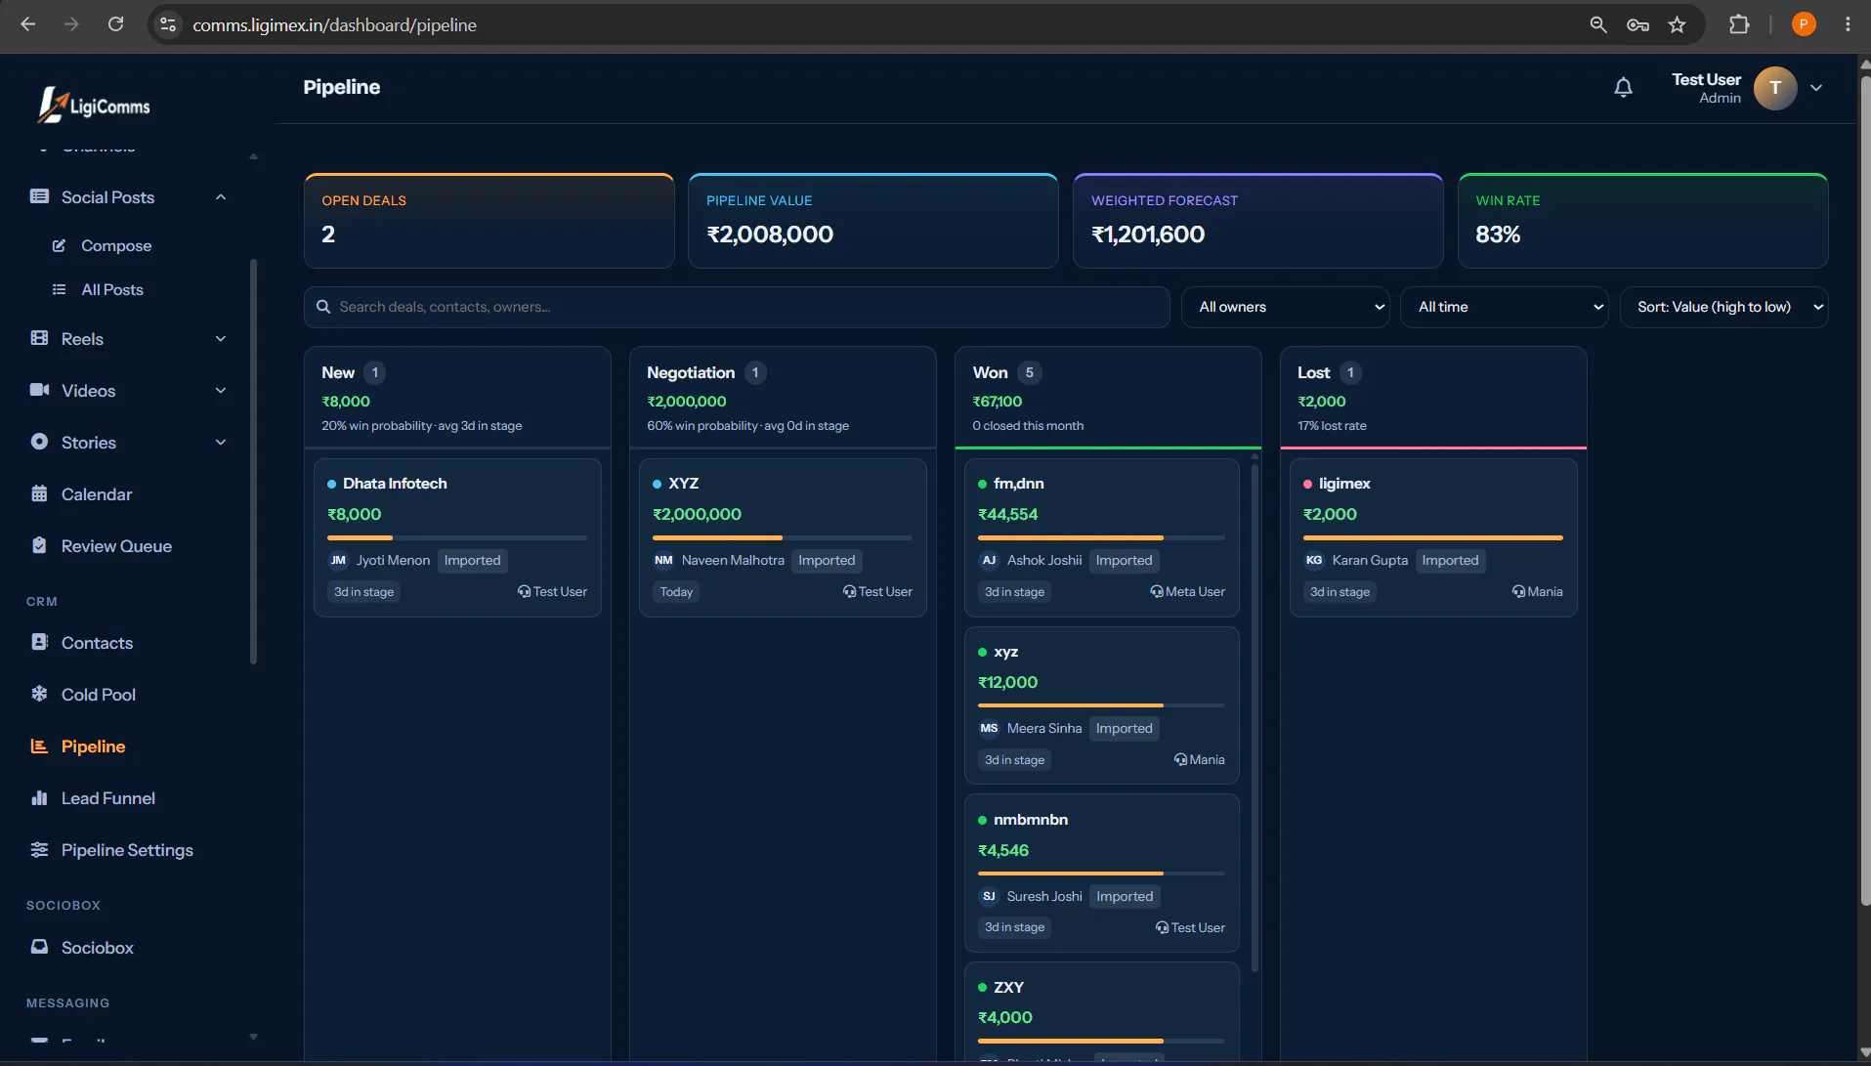Click the browser address bar URL
Viewport: 1871px width, 1066px height.
click(x=334, y=24)
